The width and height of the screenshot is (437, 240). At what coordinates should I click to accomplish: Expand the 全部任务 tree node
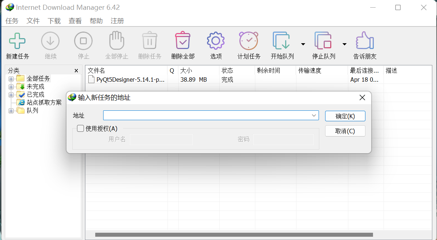(11, 78)
